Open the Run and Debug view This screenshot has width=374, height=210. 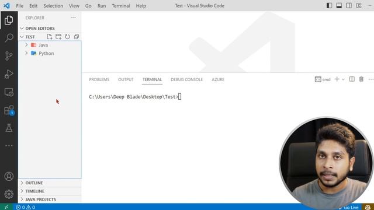pos(9,74)
